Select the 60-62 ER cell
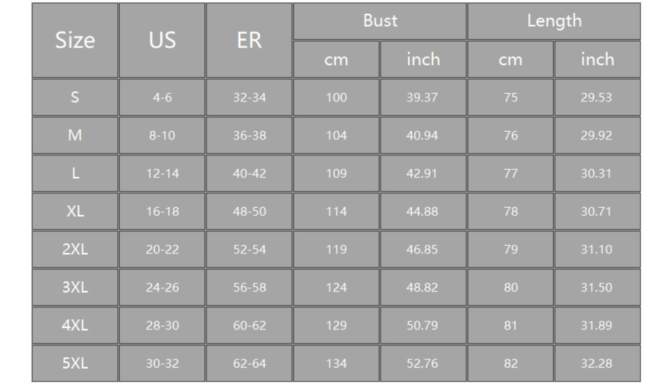The width and height of the screenshot is (667, 384). click(x=250, y=326)
